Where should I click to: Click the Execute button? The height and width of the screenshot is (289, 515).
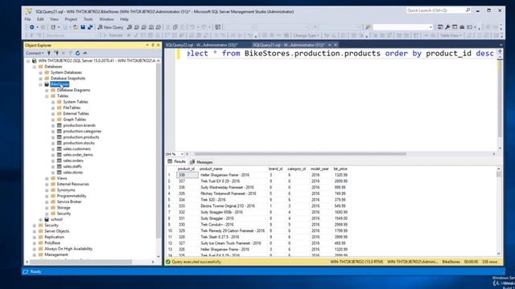[113, 35]
